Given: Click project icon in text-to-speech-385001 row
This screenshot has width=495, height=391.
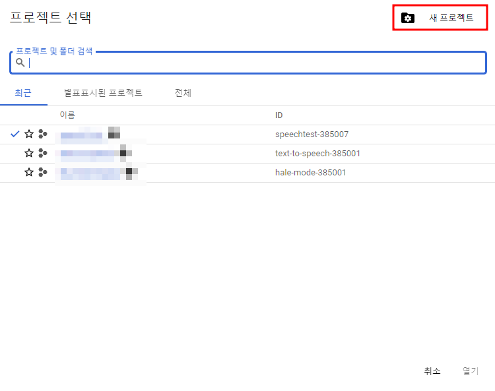Looking at the screenshot, I should pos(43,153).
